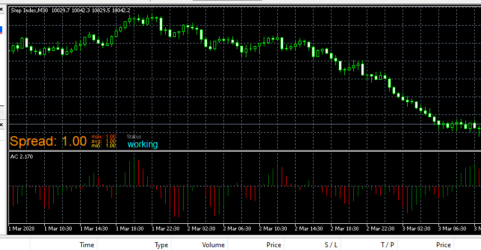
Task: Click the 2 Mar 22:30 time label
Action: coord(381,229)
